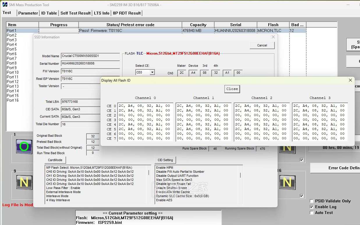The width and height of the screenshot is (360, 225).
Task: Click the Status/ Pretest error code column header
Action: click(130, 25)
